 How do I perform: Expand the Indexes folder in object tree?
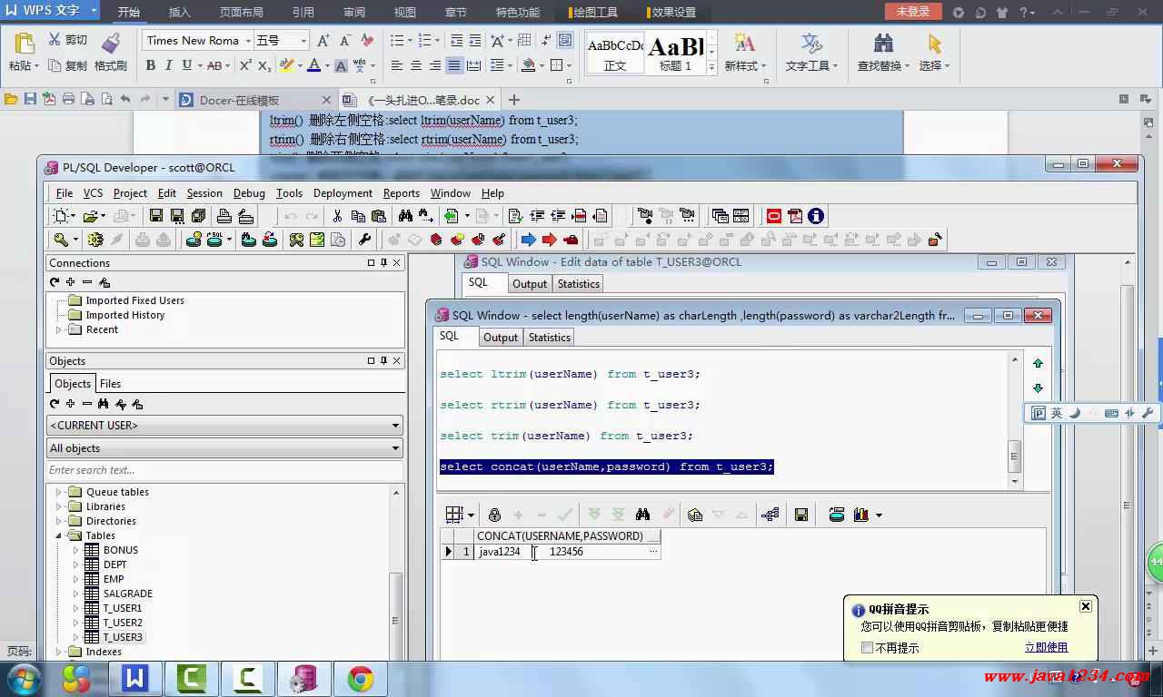tap(59, 652)
